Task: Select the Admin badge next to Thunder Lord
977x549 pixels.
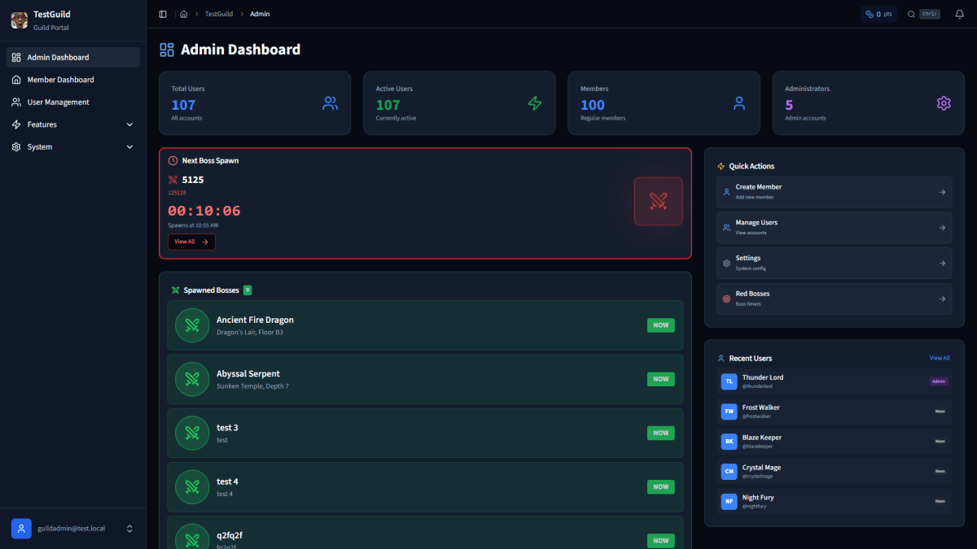Action: pyautogui.click(x=938, y=381)
